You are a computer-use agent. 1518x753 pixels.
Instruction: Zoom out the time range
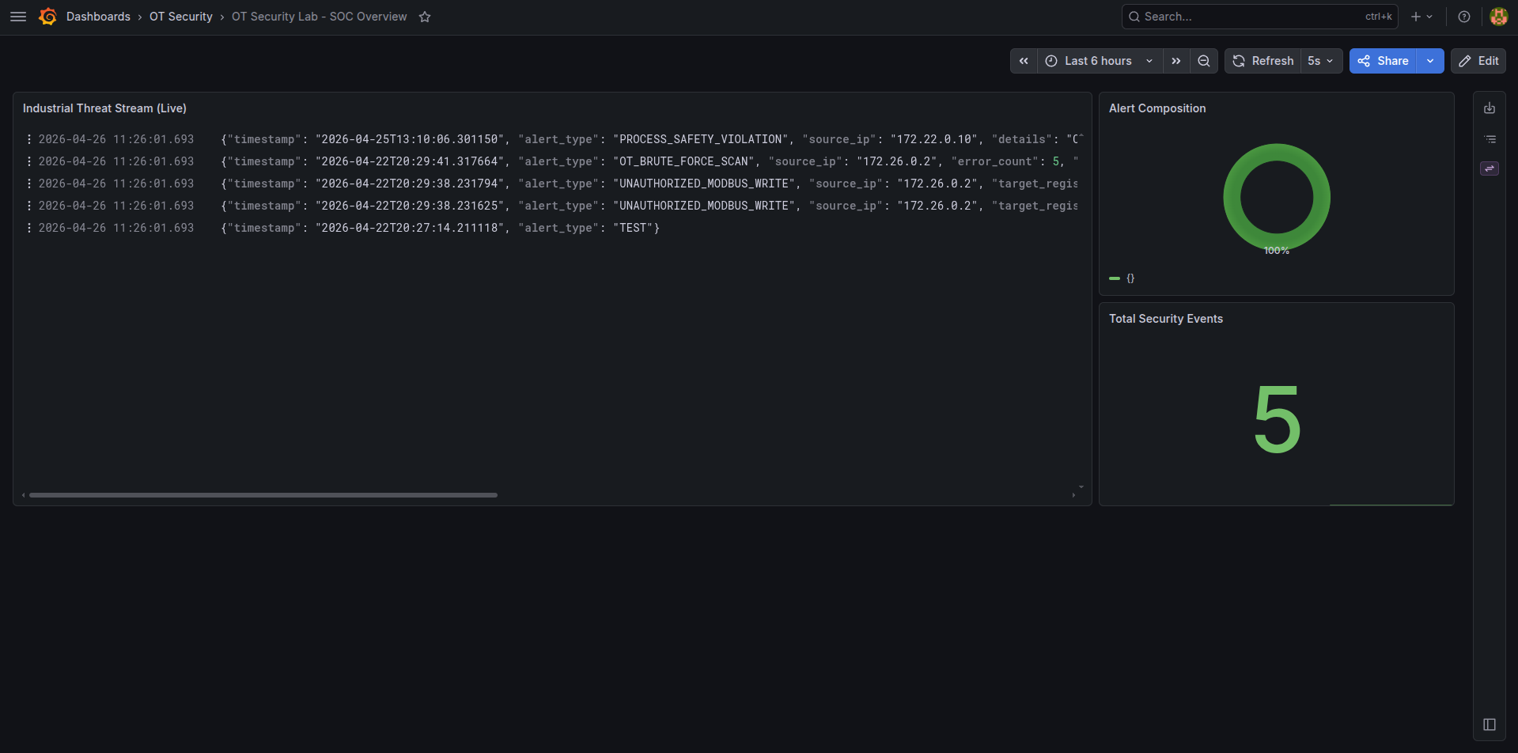coord(1204,61)
